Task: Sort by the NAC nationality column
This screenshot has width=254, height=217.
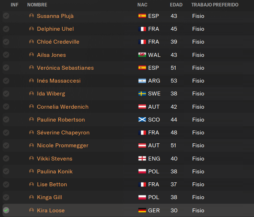Action: tap(142, 5)
